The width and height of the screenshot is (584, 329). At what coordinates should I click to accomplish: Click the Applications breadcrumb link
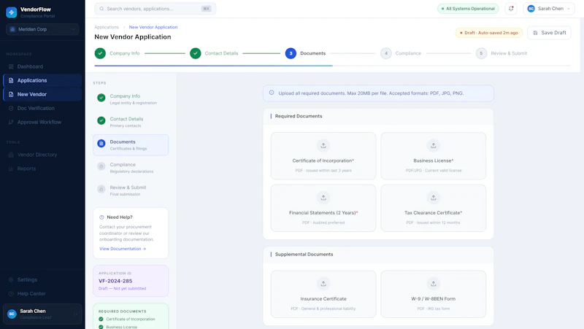tap(107, 27)
